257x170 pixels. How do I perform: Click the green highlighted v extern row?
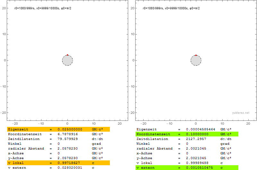tap(187, 168)
